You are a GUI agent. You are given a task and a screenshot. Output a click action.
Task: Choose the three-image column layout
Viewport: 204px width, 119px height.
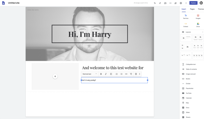tap(198, 47)
